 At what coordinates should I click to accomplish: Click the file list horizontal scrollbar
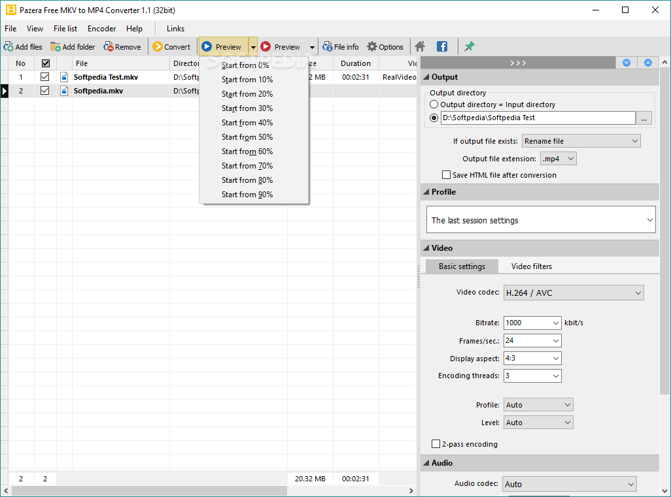pyautogui.click(x=148, y=490)
